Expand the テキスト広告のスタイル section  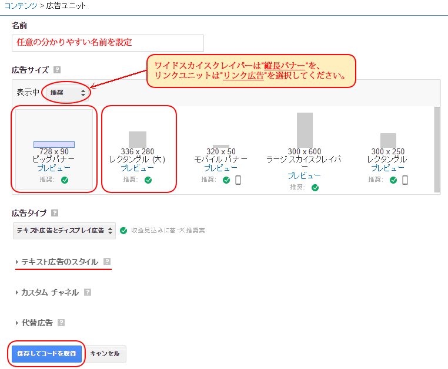click(x=59, y=262)
